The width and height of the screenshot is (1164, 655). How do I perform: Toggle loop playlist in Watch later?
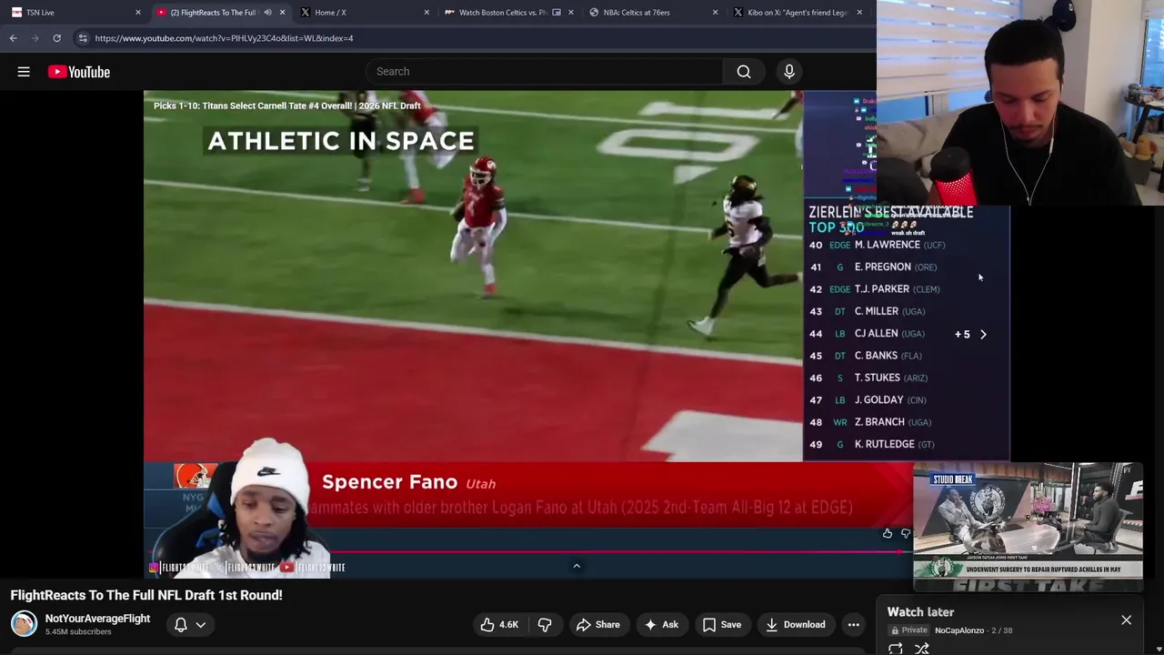pyautogui.click(x=896, y=649)
